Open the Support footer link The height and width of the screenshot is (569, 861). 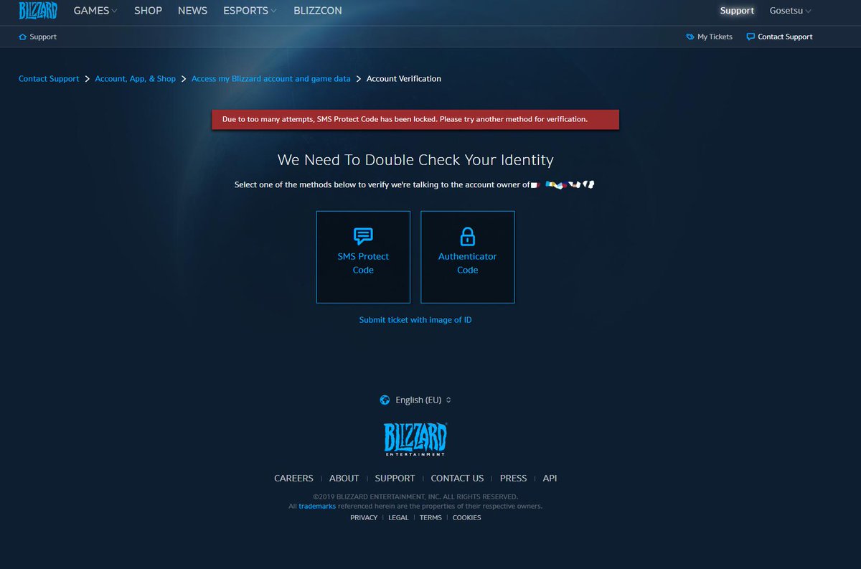[x=395, y=479]
